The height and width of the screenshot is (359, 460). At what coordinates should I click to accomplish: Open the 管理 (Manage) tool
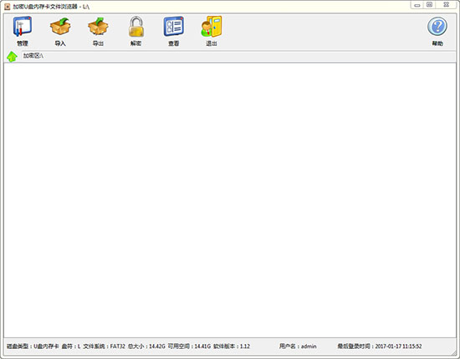tap(23, 31)
